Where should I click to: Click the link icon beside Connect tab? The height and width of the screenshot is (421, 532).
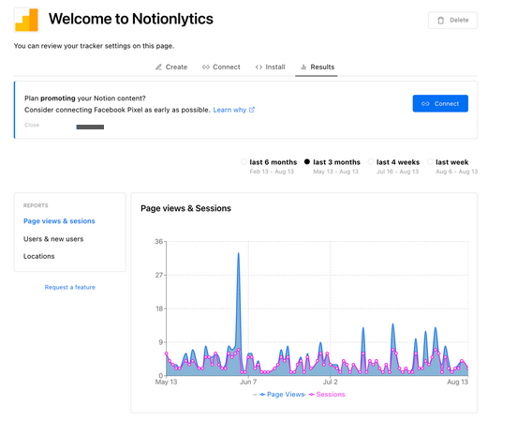click(206, 67)
